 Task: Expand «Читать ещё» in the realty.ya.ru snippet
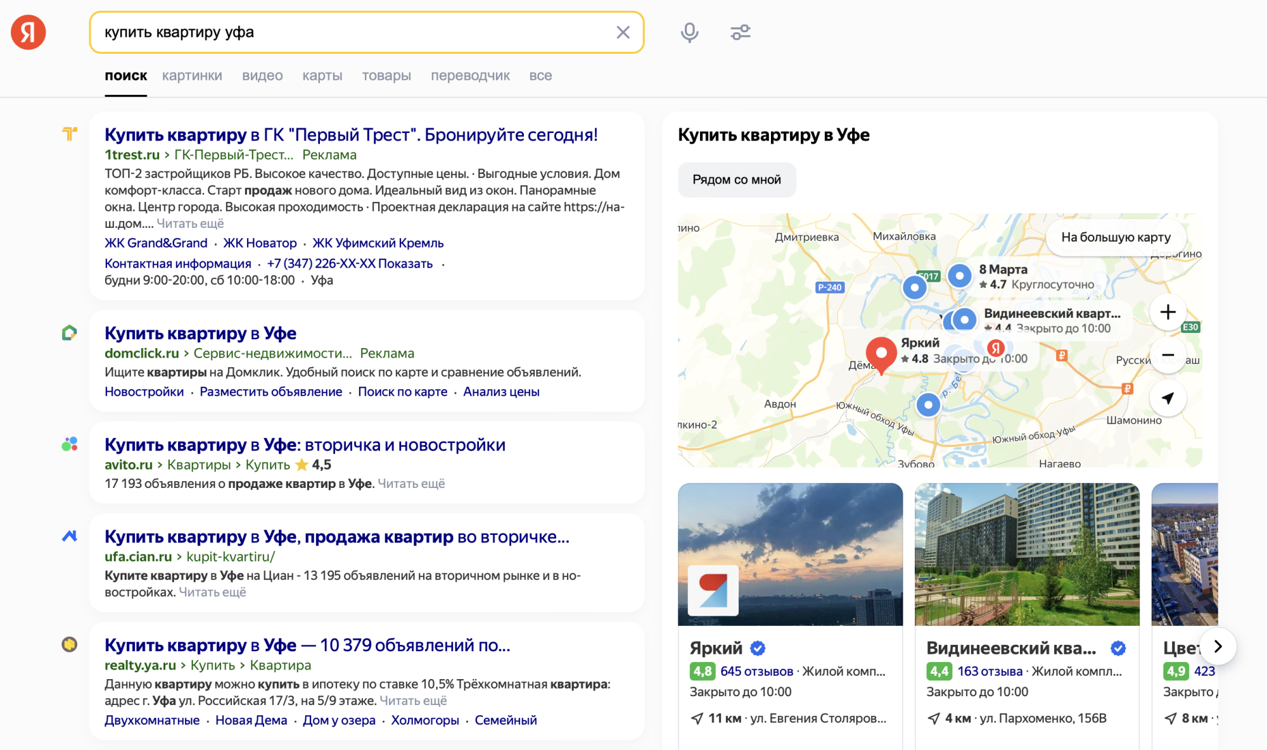(x=414, y=701)
